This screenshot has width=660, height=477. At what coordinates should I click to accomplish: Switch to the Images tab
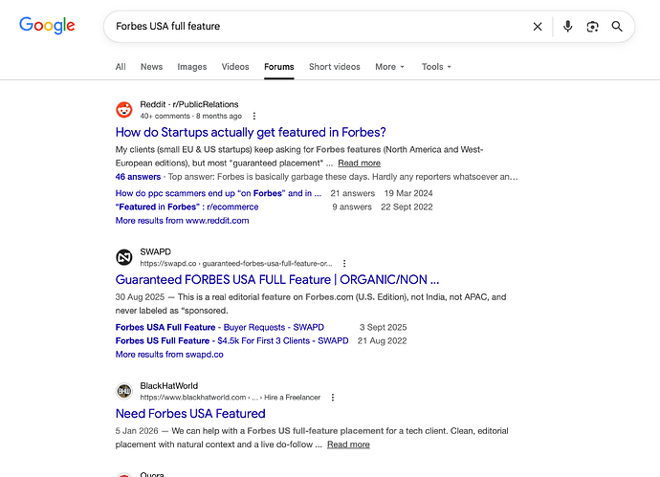tap(192, 67)
